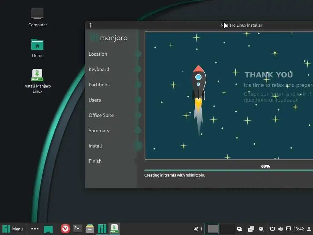Click the installation progress bar

(x=229, y=170)
